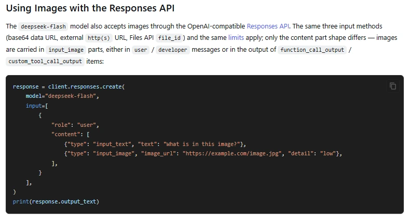Click the code line response = client.responses.create(

[x=69, y=86]
